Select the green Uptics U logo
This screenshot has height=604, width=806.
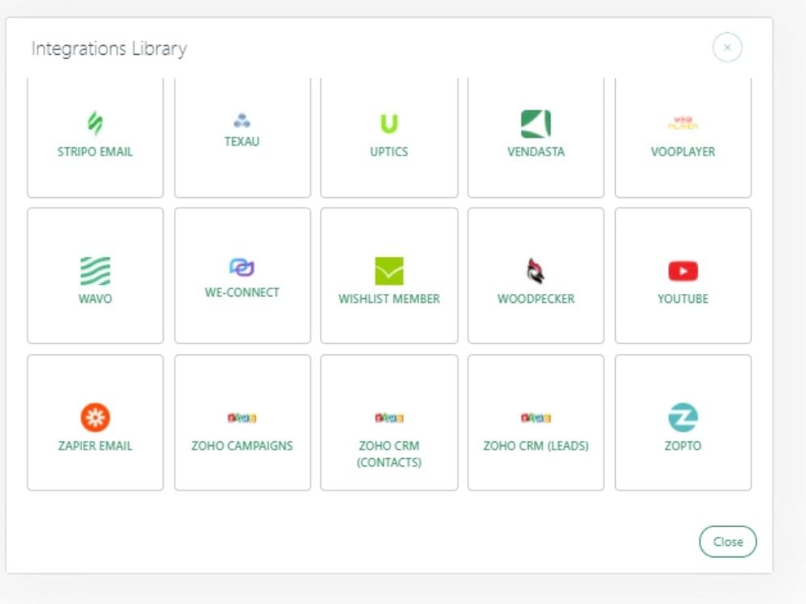(389, 123)
